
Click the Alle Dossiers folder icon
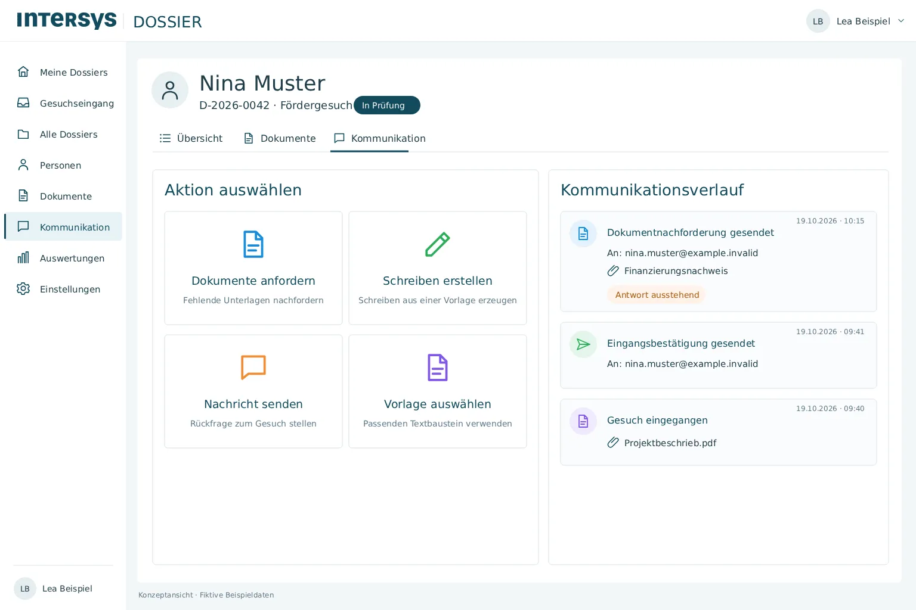23,134
